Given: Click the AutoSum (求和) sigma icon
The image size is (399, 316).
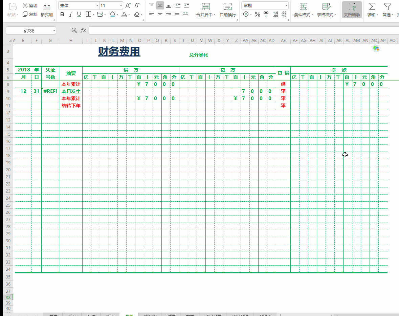Looking at the screenshot, I should 372,7.
